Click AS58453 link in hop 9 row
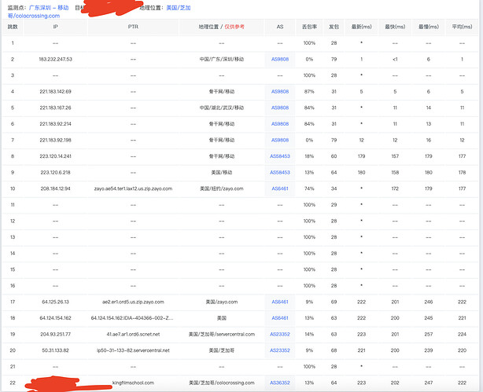Image resolution: width=483 pixels, height=392 pixels. pos(280,173)
